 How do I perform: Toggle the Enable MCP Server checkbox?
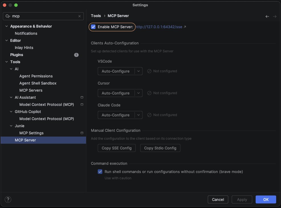93,27
